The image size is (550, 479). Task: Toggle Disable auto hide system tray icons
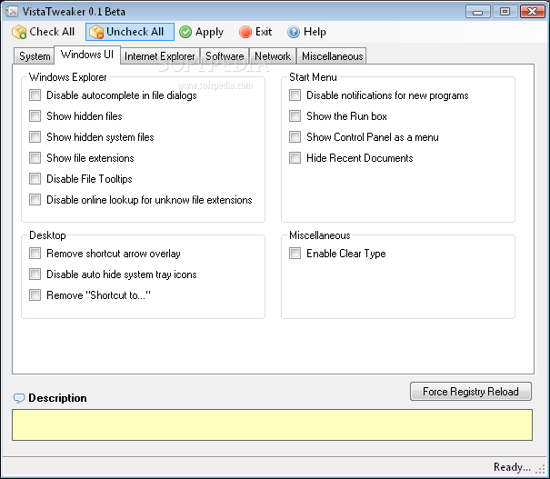(35, 274)
